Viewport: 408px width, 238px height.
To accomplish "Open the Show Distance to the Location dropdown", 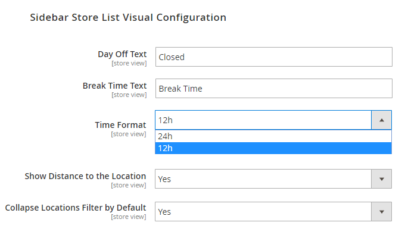I will click(x=263, y=179).
